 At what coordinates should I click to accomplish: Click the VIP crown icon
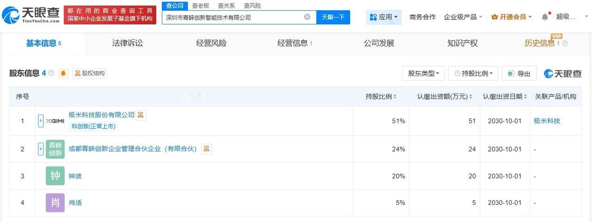(x=494, y=17)
